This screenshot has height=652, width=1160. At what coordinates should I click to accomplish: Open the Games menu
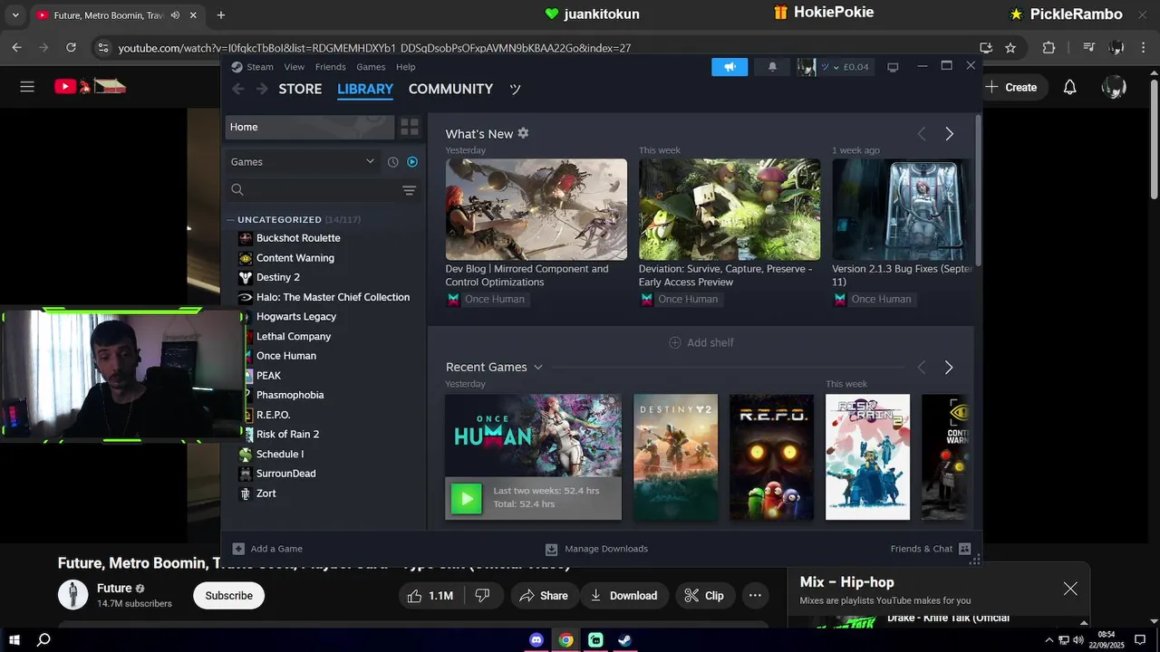pos(371,67)
